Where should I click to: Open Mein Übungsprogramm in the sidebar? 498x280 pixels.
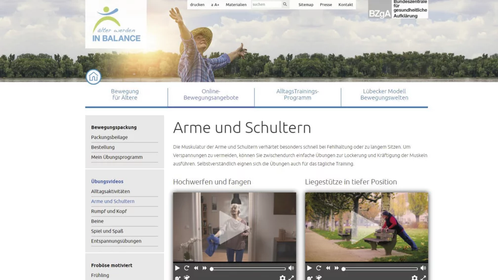click(117, 157)
